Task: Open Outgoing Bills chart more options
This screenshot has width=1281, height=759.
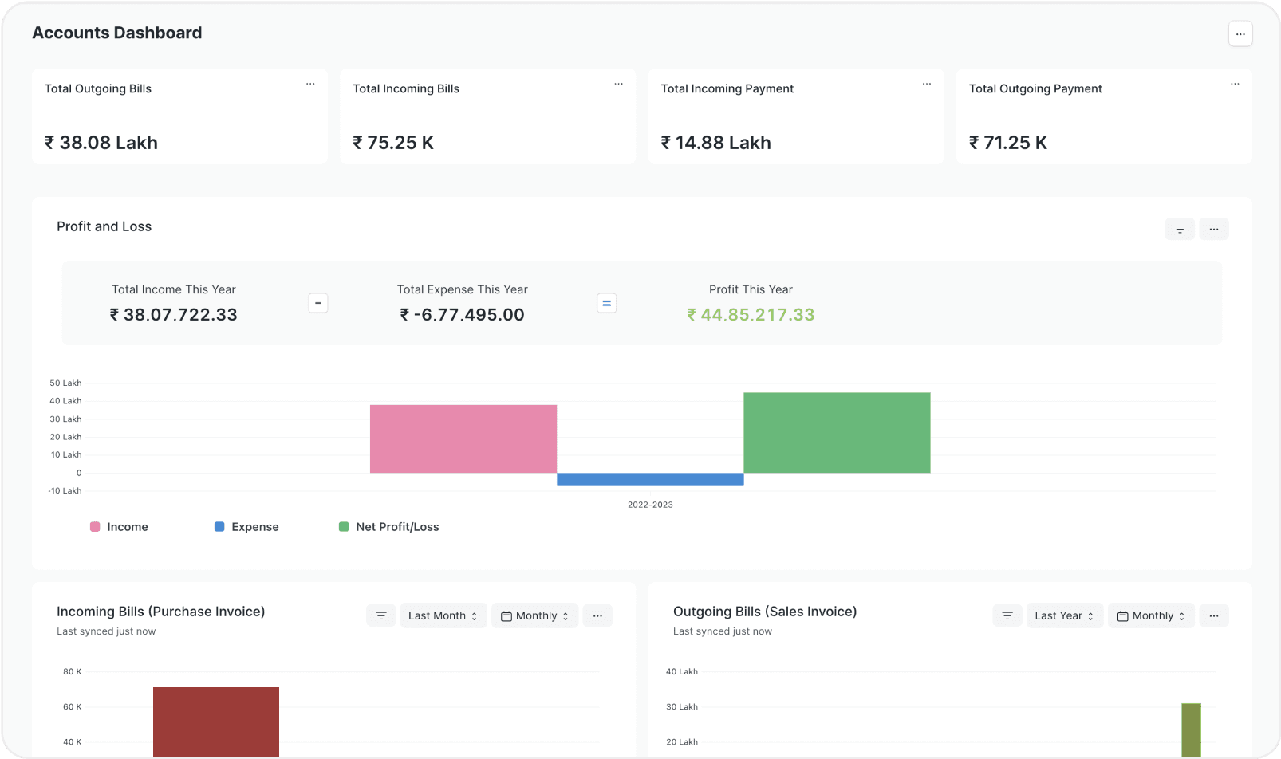Action: (x=1213, y=615)
